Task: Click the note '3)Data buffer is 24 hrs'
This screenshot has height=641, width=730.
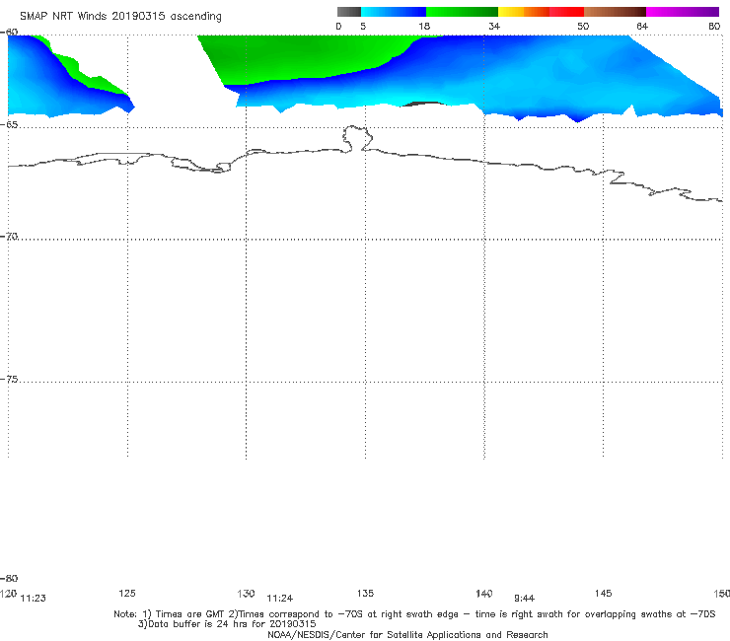Action: tap(227, 624)
